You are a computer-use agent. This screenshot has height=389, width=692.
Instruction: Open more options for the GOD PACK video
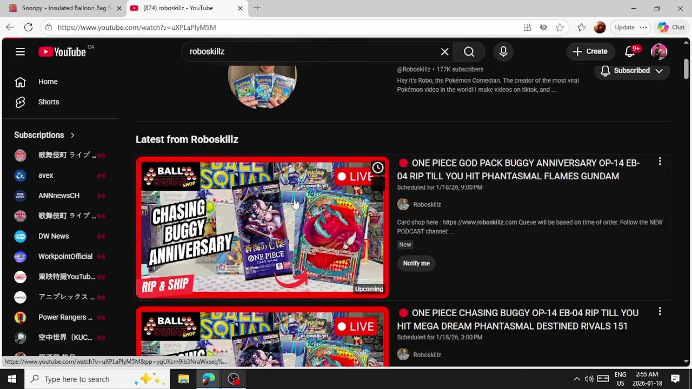pyautogui.click(x=660, y=162)
